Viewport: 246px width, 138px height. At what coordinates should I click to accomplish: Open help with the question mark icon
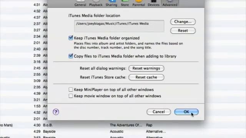56,112
